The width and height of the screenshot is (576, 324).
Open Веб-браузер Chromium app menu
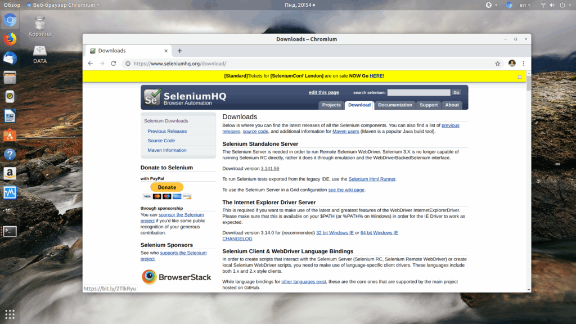(63, 5)
